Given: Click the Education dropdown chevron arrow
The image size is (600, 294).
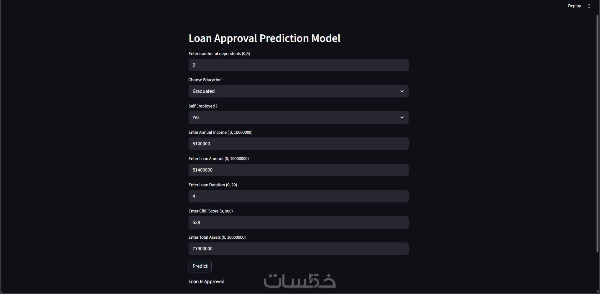Looking at the screenshot, I should point(402,91).
